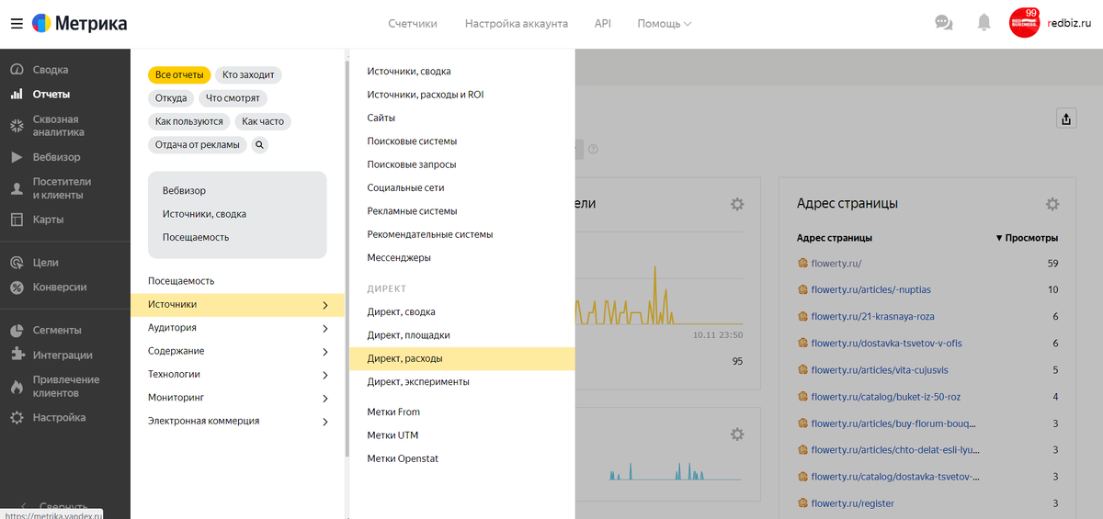Toggle the Кто заходит filter chip

point(248,75)
